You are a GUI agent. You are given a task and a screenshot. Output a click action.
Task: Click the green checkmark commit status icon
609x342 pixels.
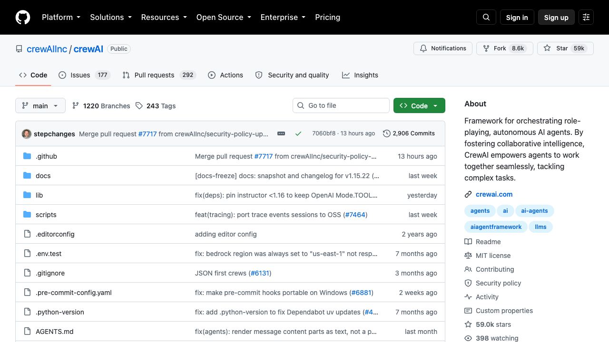point(298,133)
